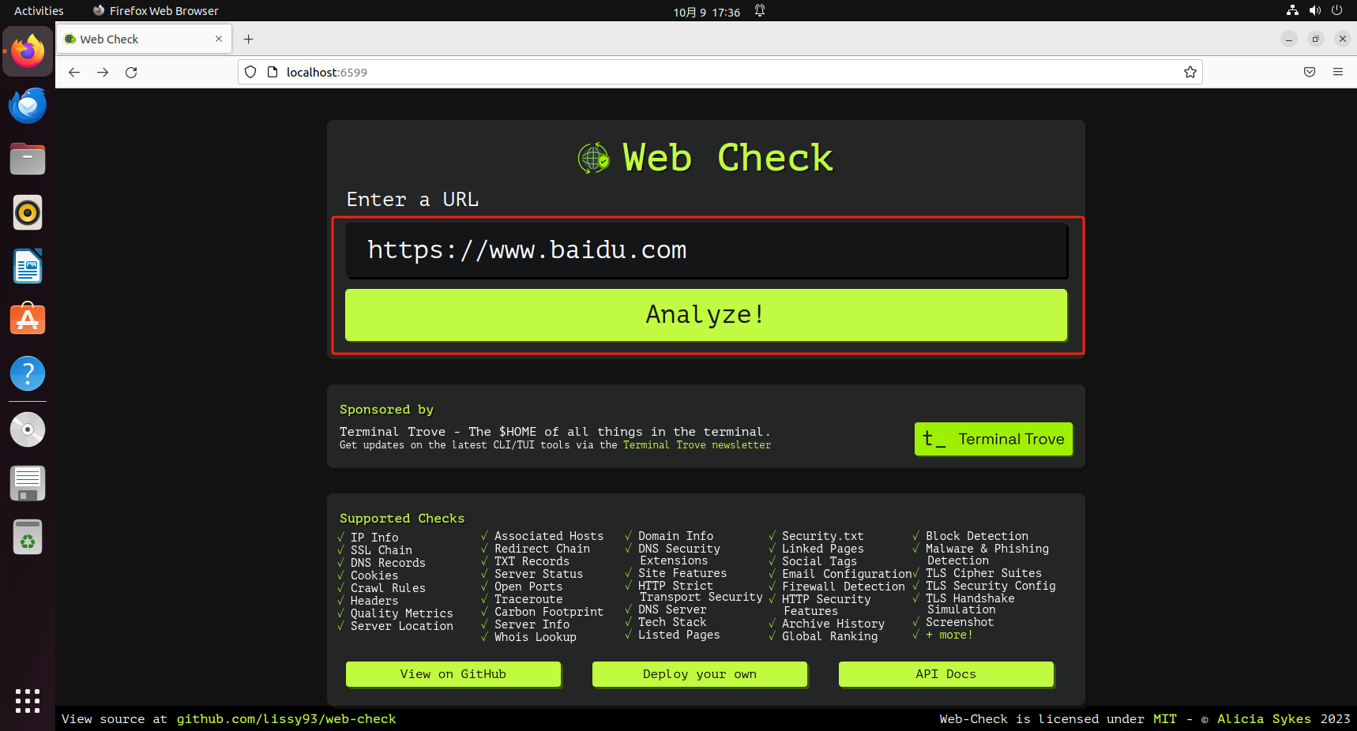Click the localhost:6599 address bar
This screenshot has height=731, width=1357.
[x=720, y=72]
